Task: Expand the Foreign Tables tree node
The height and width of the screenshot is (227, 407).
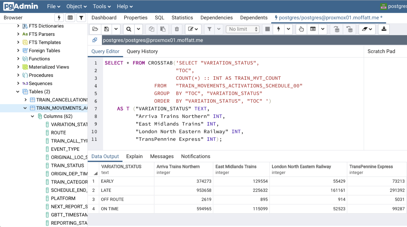Action: click(18, 50)
